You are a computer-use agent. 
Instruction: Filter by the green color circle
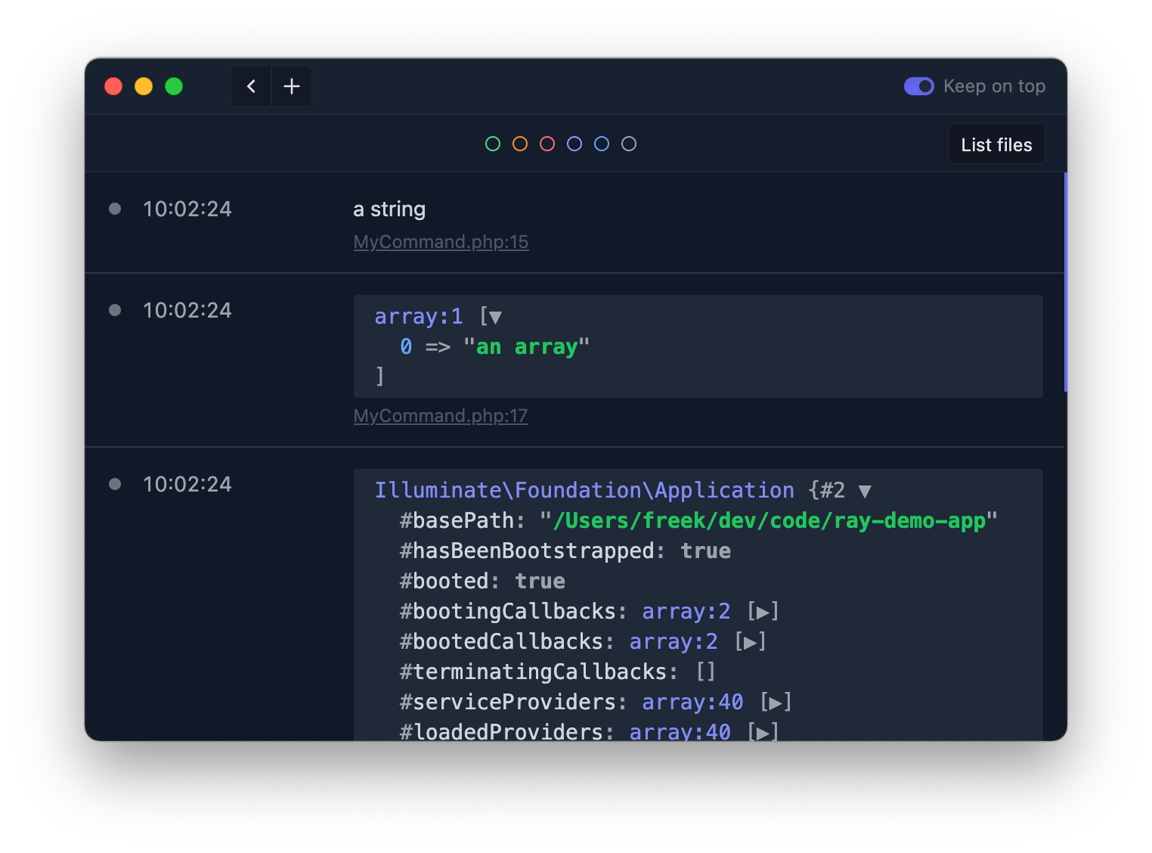pos(493,144)
